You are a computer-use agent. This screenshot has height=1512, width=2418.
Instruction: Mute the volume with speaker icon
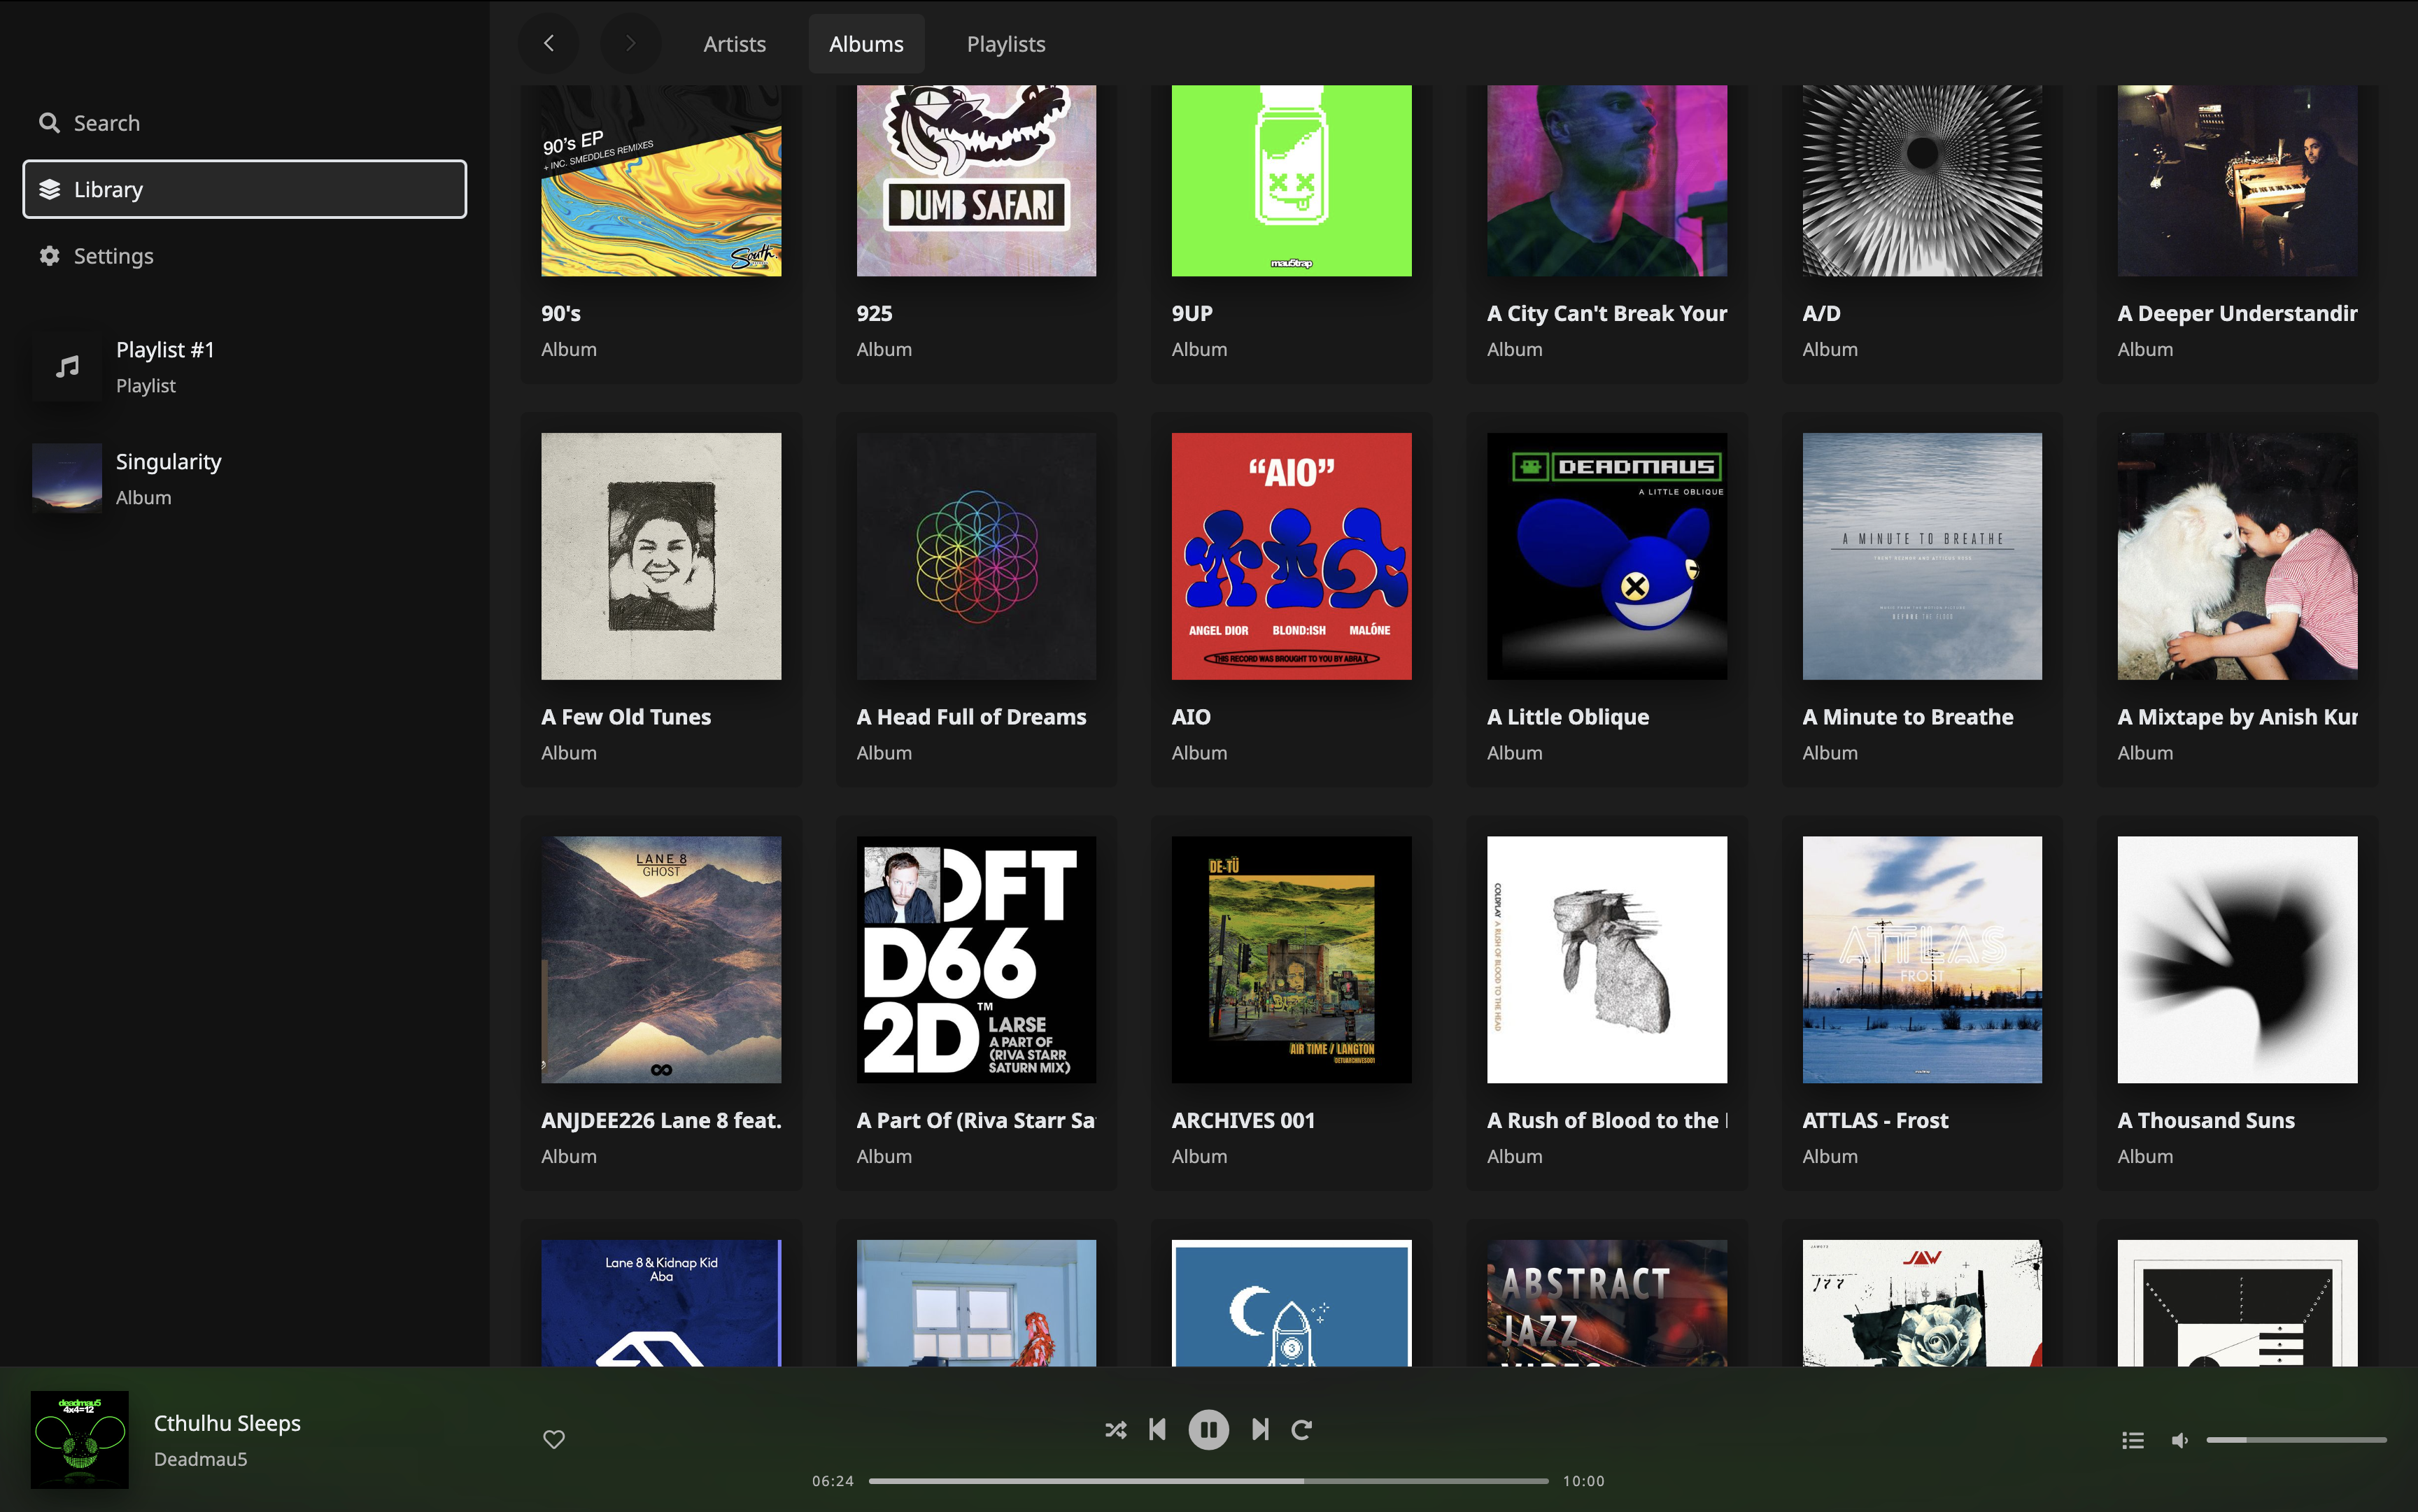(x=2179, y=1440)
